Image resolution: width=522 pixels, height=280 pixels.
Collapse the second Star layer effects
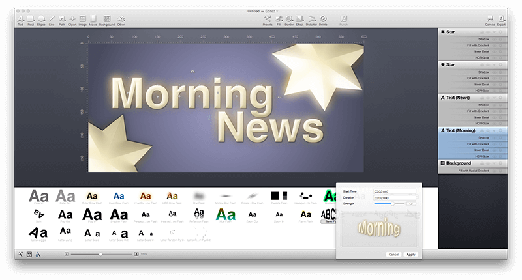tap(495, 64)
